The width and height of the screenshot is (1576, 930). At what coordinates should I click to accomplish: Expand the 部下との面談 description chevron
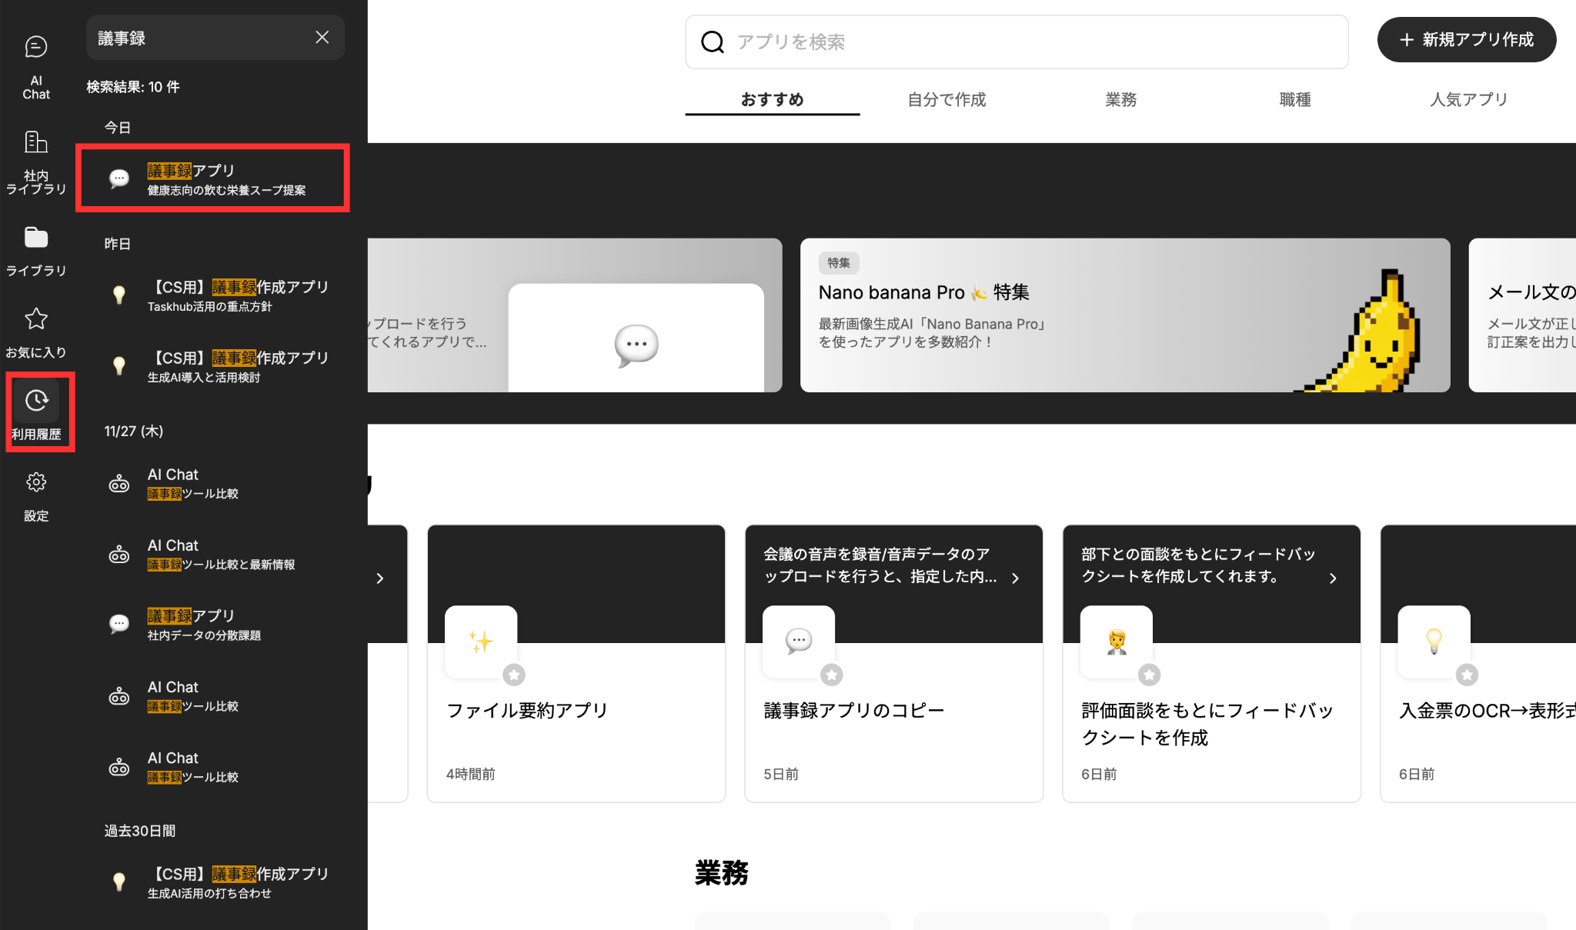pos(1333,578)
